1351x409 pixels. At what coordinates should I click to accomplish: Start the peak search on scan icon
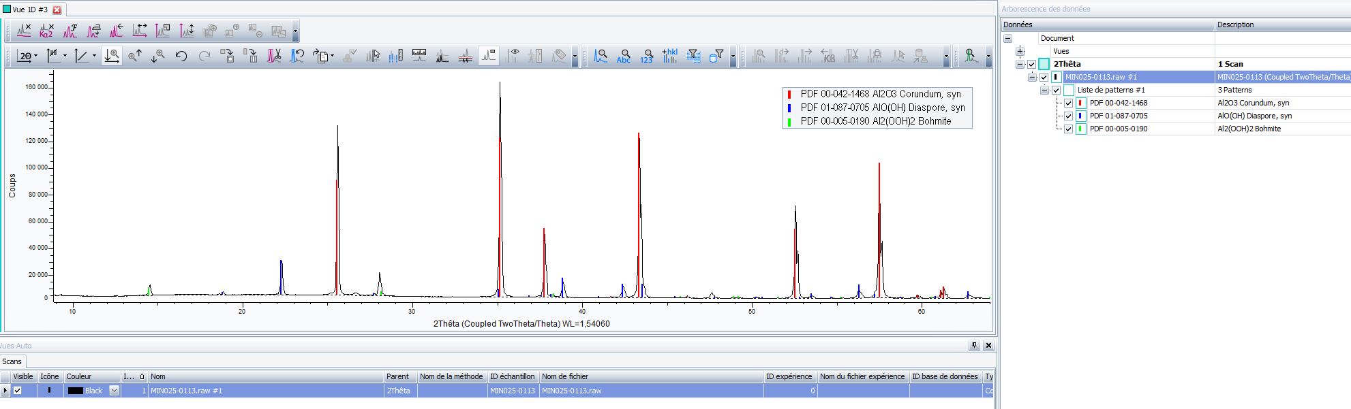point(601,56)
